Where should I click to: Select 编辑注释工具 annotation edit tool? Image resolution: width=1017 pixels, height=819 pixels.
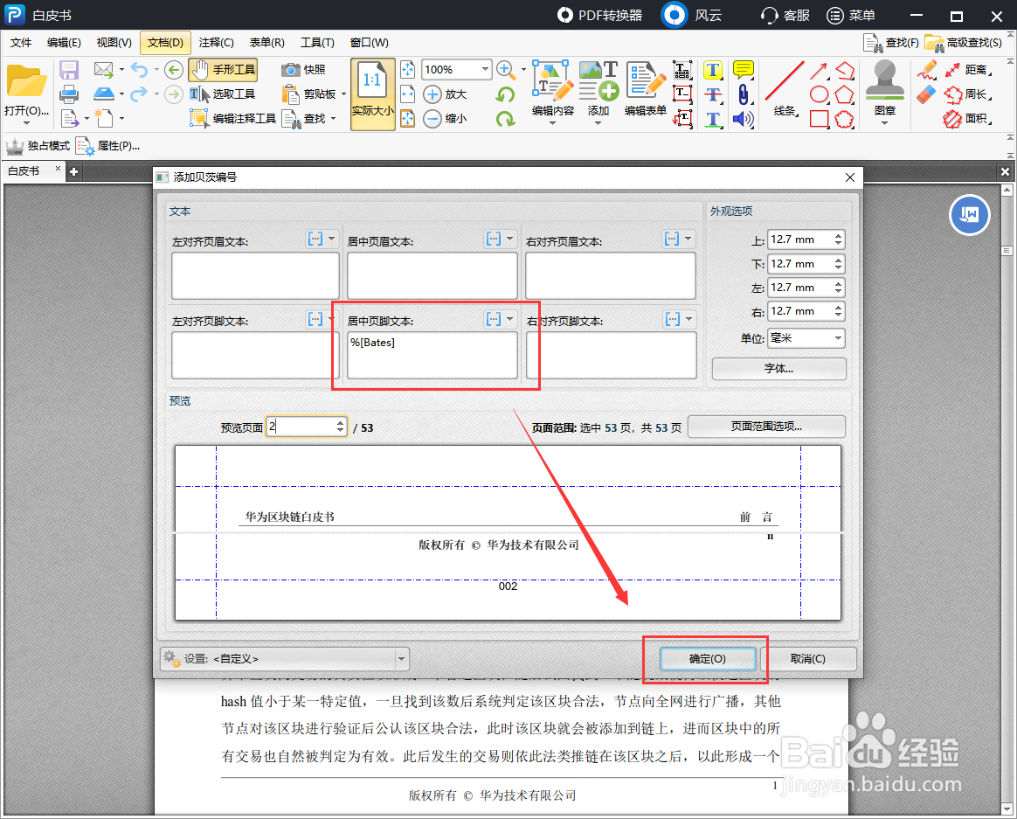233,118
